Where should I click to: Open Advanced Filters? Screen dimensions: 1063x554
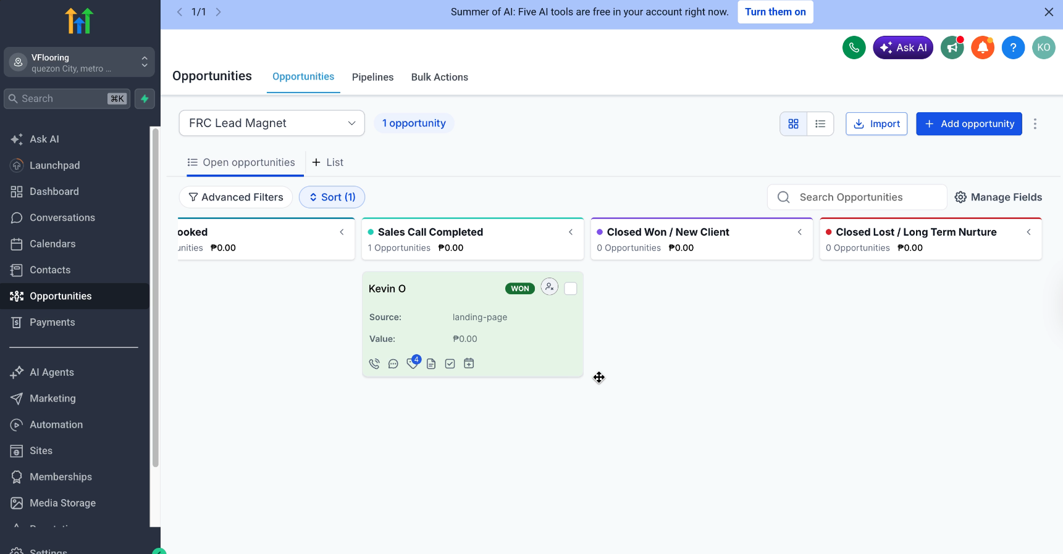236,197
